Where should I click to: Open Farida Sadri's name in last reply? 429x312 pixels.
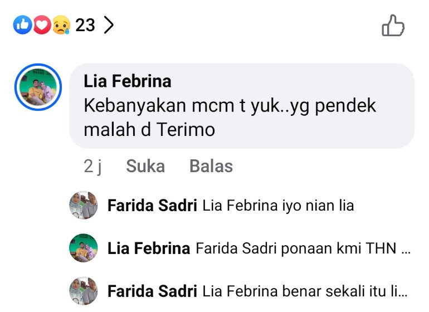(x=152, y=291)
